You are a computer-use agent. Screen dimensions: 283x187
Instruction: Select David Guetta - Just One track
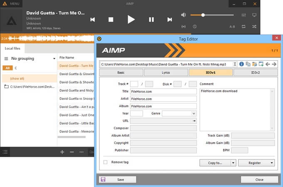(x=76, y=115)
